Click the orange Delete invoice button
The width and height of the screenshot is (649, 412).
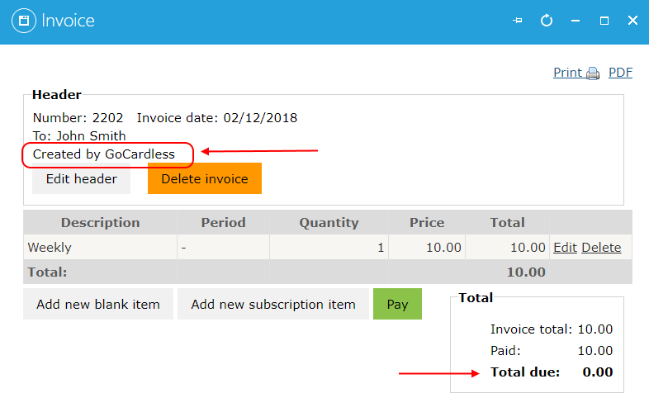click(x=205, y=178)
